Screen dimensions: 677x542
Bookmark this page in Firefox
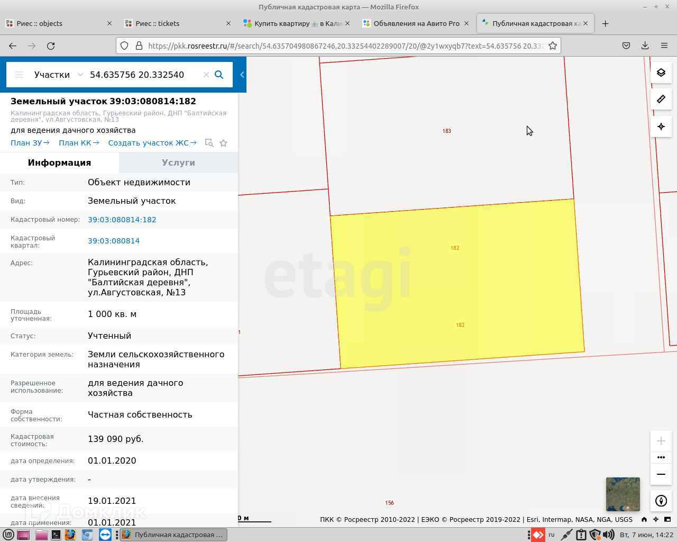tap(553, 46)
